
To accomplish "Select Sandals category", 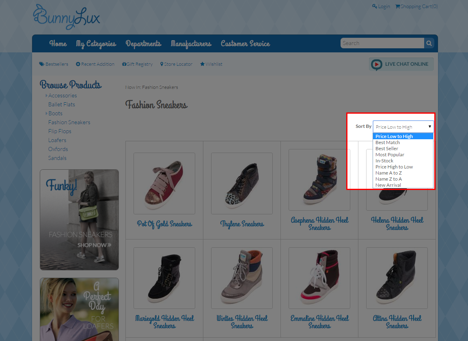I will 57,158.
